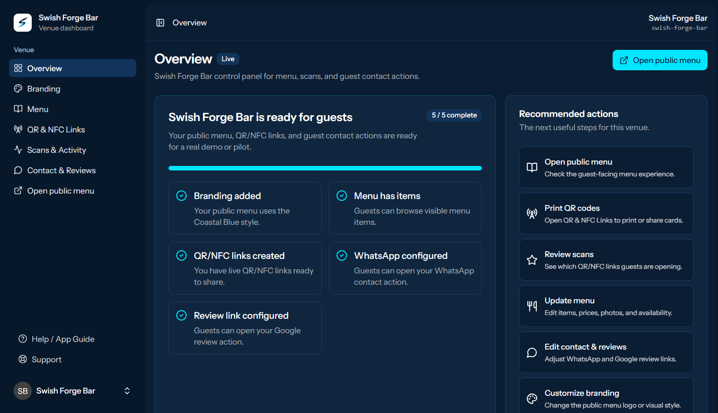Click the checkmark icon on QR/NFC links created
The width and height of the screenshot is (718, 413).
(x=181, y=255)
